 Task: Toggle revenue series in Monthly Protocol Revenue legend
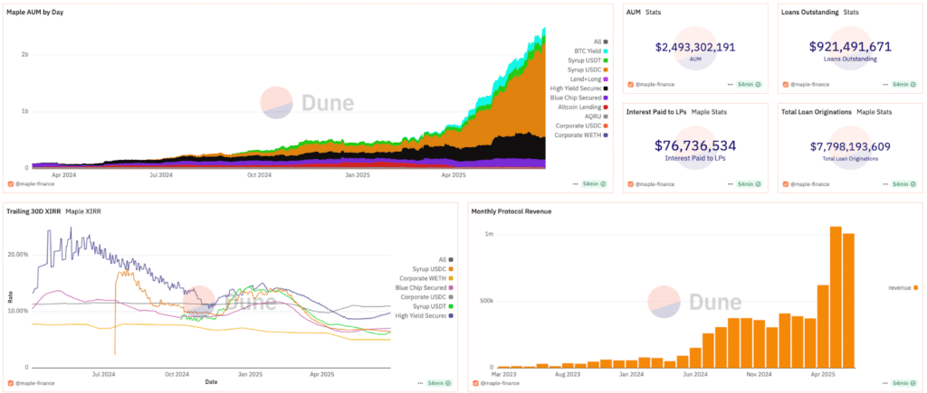pos(903,287)
